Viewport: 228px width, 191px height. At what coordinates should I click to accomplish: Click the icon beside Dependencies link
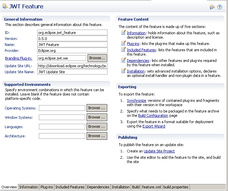123,60
